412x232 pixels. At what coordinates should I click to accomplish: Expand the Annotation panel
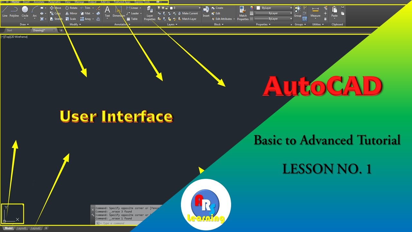tap(122, 24)
